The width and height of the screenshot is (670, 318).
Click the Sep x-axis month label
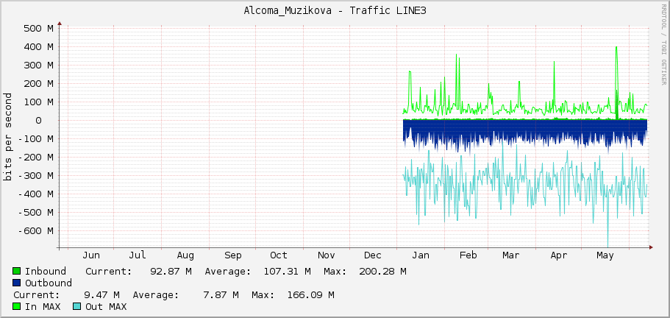click(233, 255)
